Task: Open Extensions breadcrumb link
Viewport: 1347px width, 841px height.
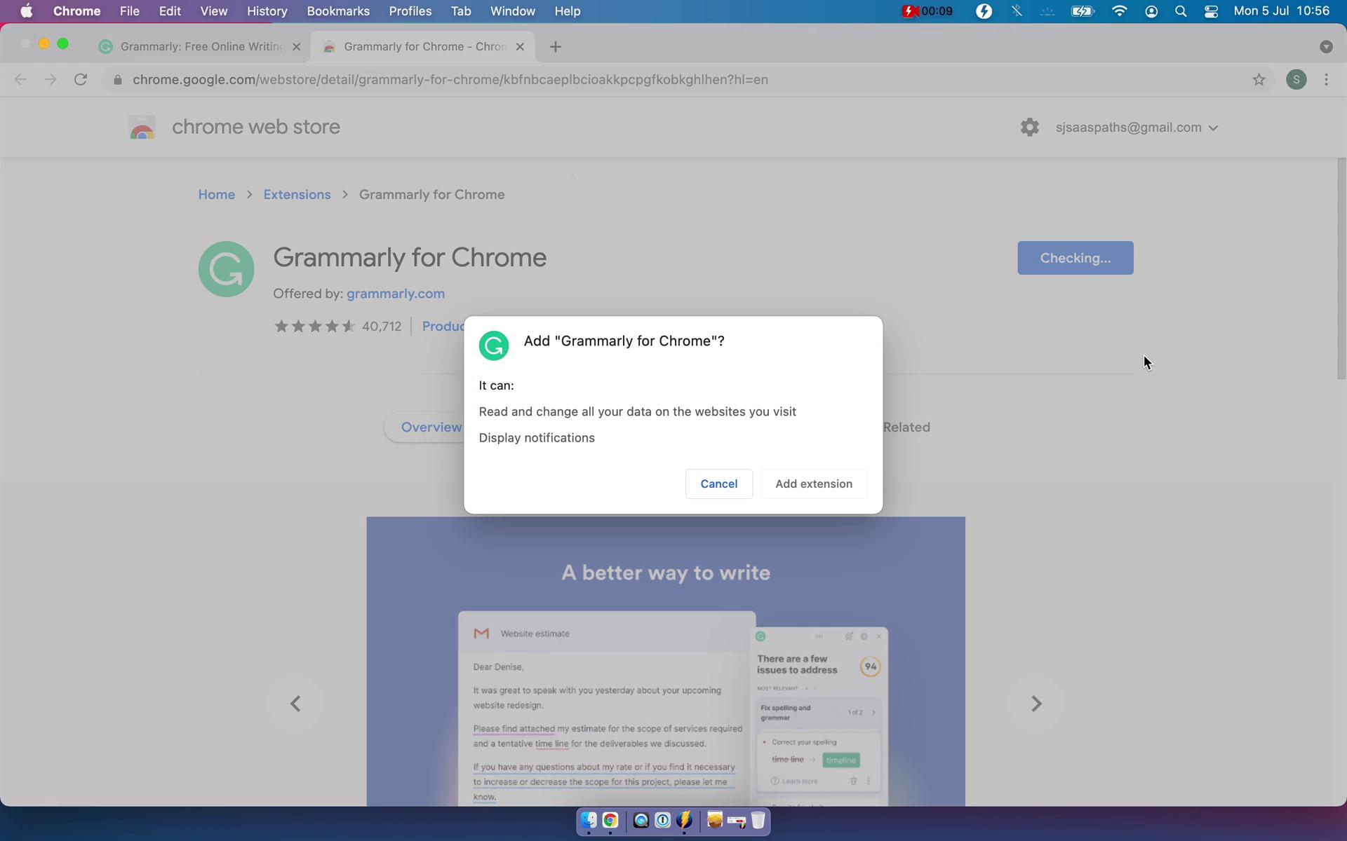Action: (297, 195)
